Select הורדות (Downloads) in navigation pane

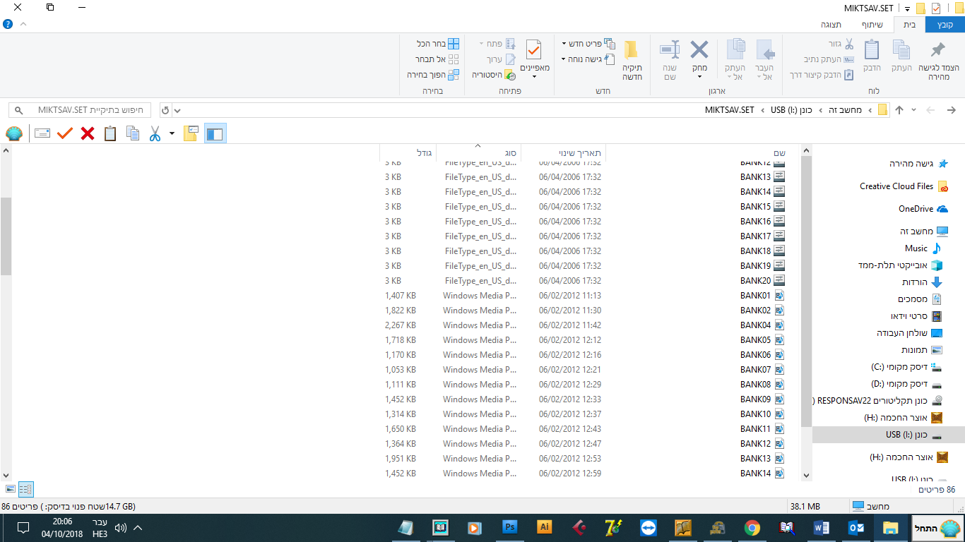point(923,282)
